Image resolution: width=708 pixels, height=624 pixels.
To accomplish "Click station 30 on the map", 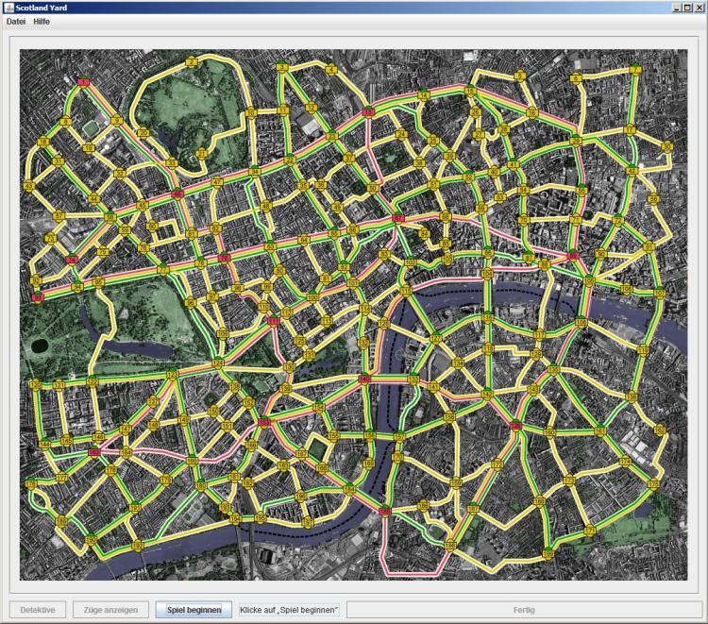I will pyautogui.click(x=666, y=146).
